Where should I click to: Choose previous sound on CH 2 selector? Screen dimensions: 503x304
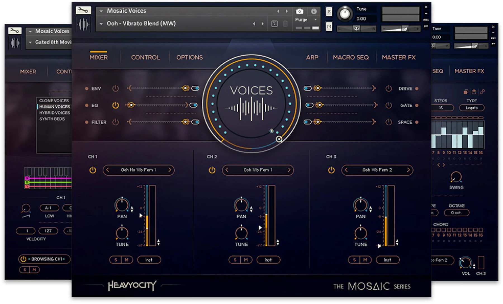pos(227,170)
